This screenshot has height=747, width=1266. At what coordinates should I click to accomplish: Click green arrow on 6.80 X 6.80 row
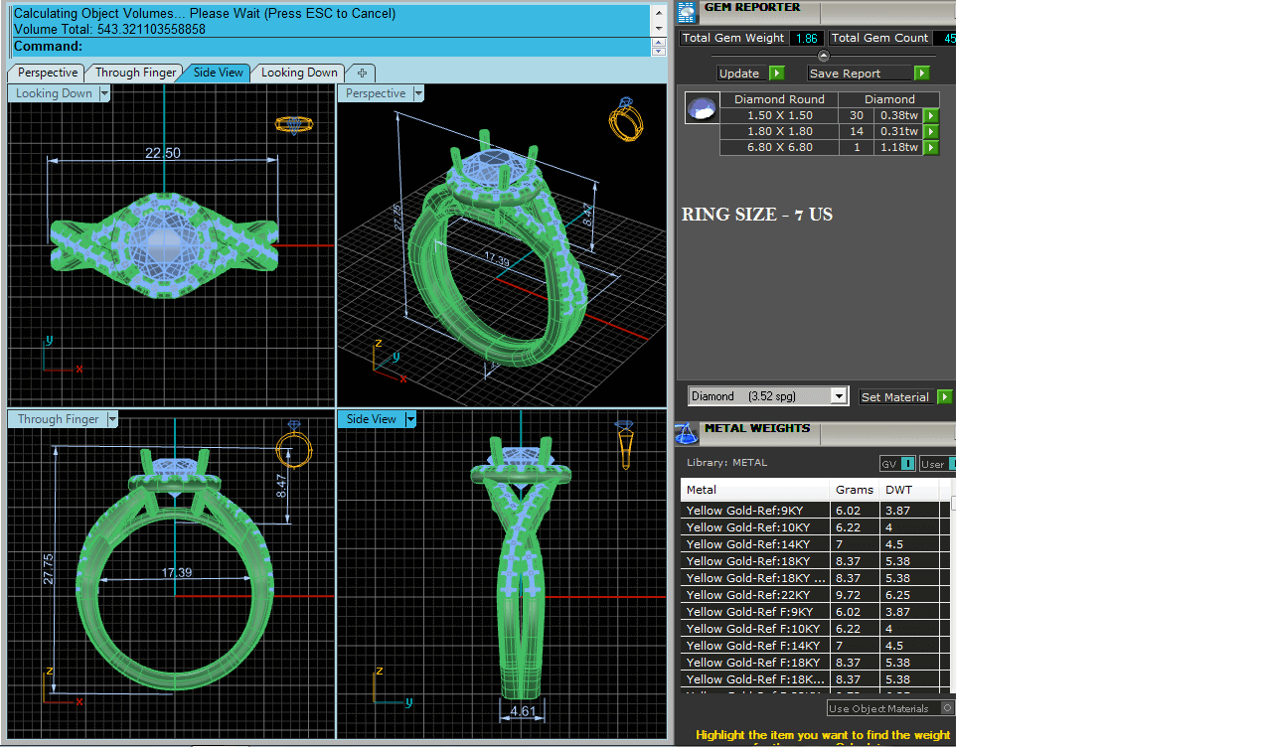pyautogui.click(x=931, y=147)
